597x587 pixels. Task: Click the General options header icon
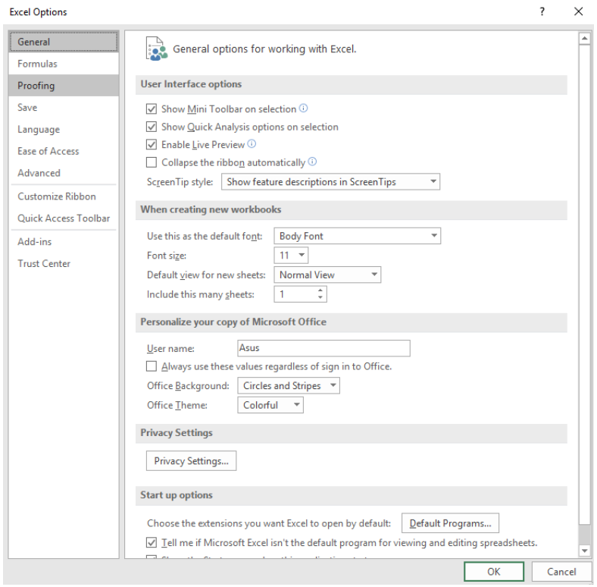(157, 49)
